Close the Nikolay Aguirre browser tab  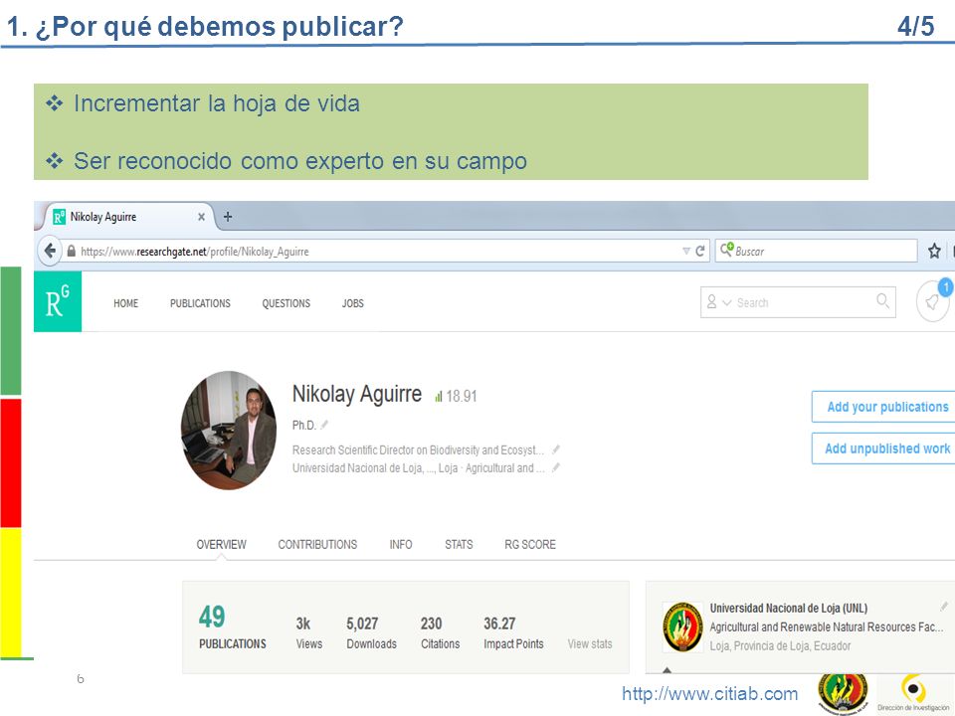coord(202,217)
